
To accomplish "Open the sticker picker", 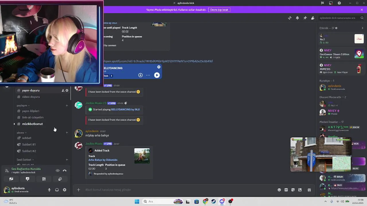I will coord(293,190).
